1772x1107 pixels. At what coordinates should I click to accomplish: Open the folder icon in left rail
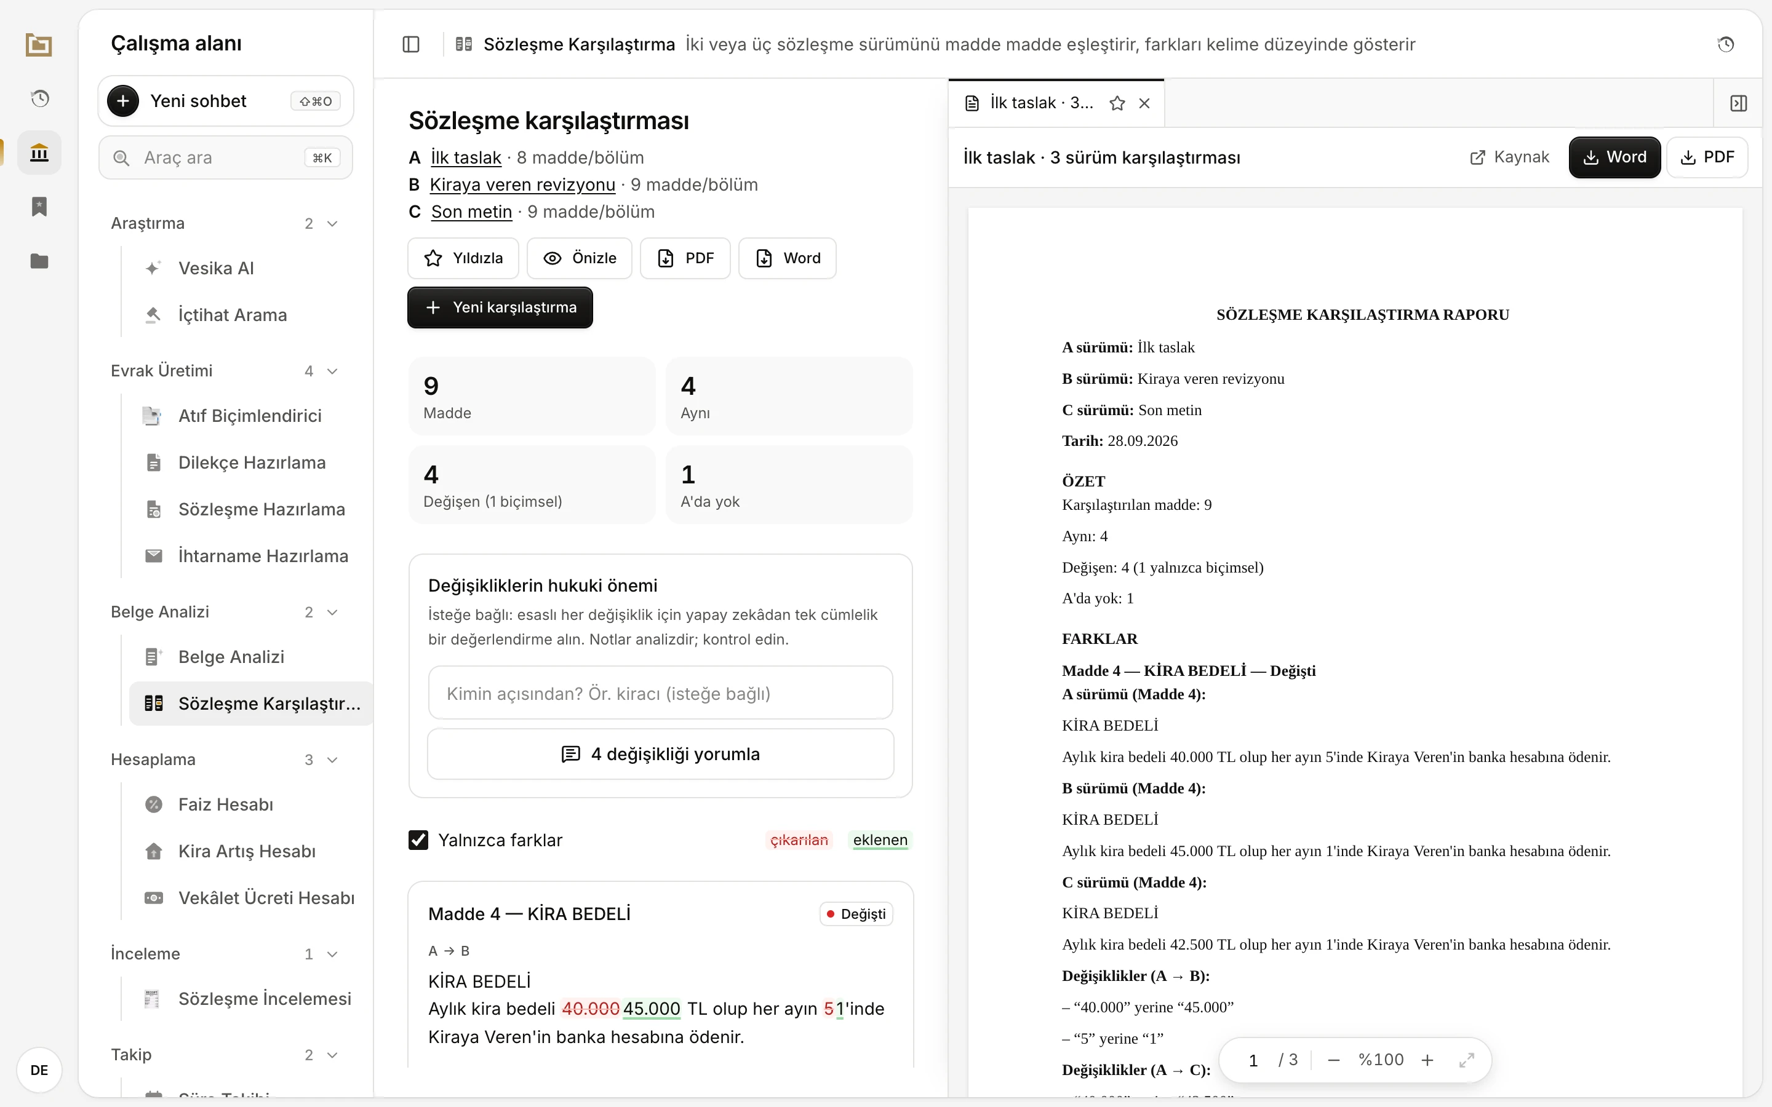tap(39, 261)
